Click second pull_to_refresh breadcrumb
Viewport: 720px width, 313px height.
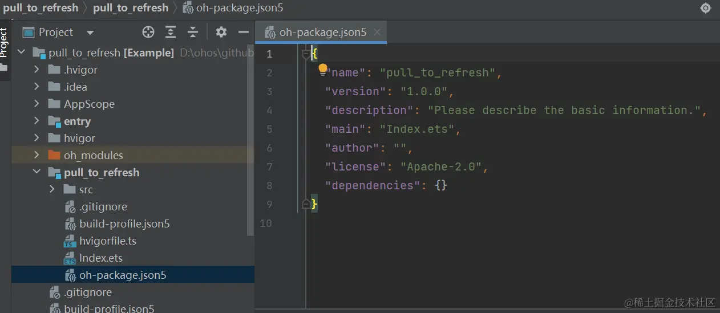coord(131,8)
